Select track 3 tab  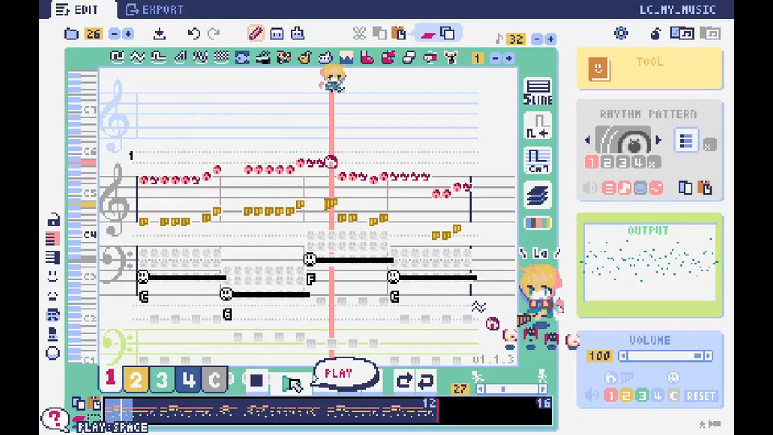[162, 379]
